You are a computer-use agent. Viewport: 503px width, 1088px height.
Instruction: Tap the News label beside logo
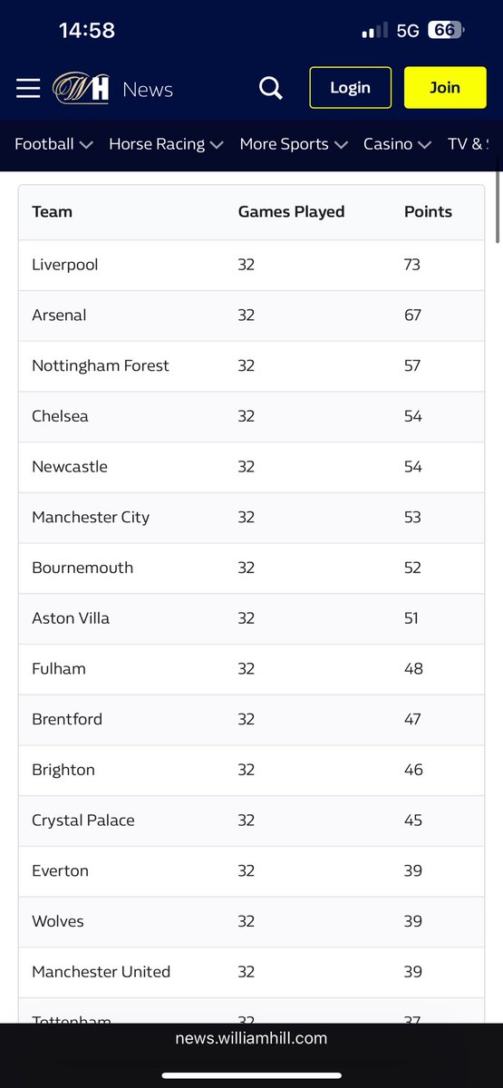pyautogui.click(x=148, y=89)
